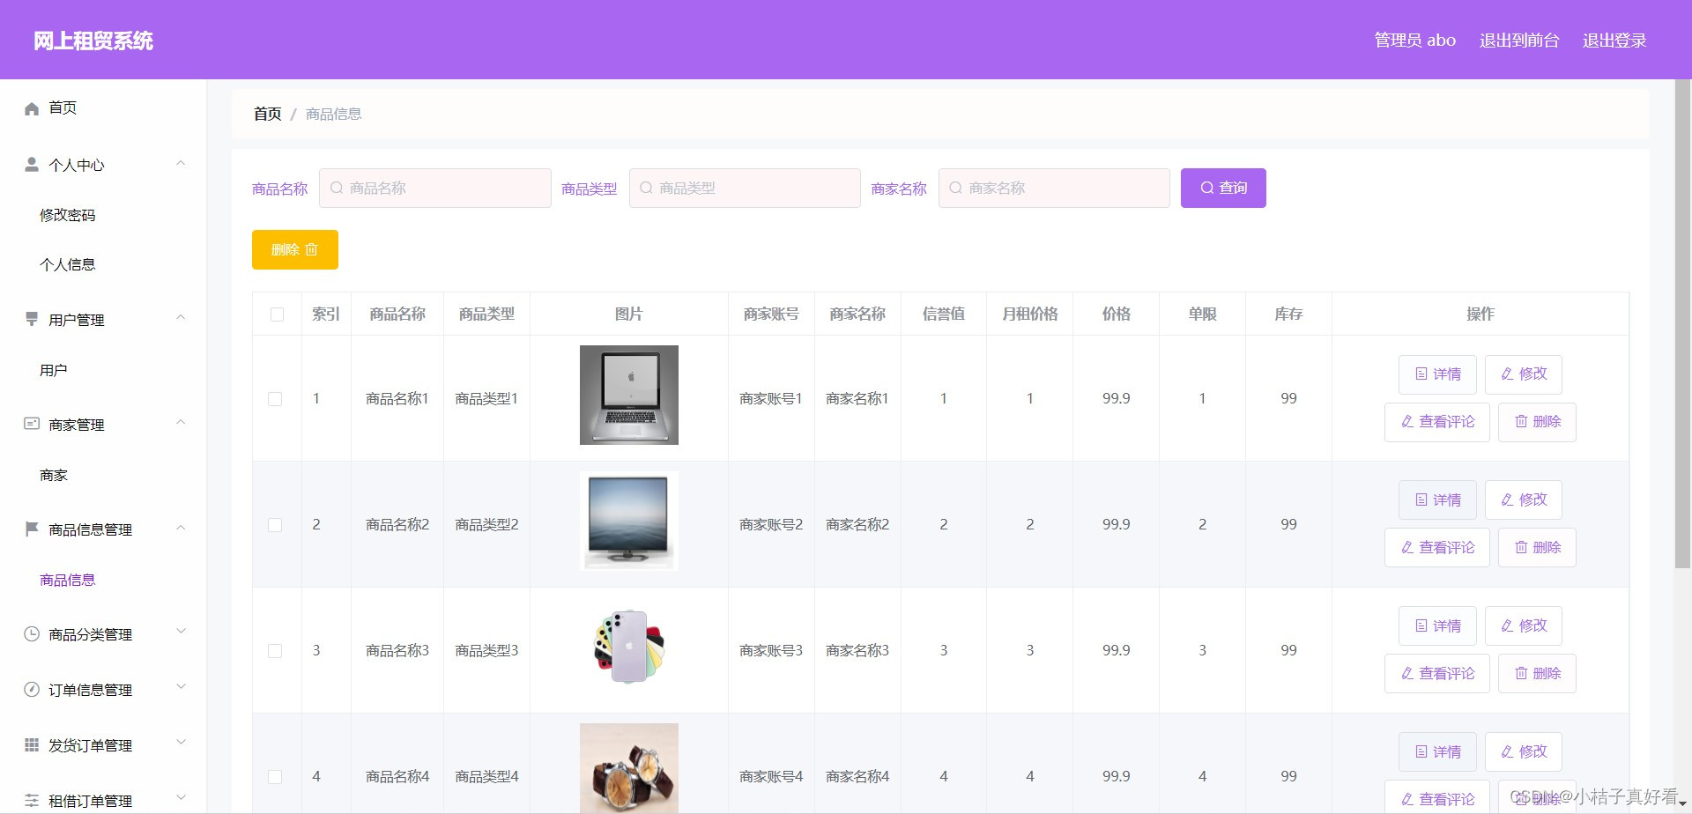The width and height of the screenshot is (1692, 814).
Task: Check the checkbox for row 商品名称4
Action: click(275, 777)
